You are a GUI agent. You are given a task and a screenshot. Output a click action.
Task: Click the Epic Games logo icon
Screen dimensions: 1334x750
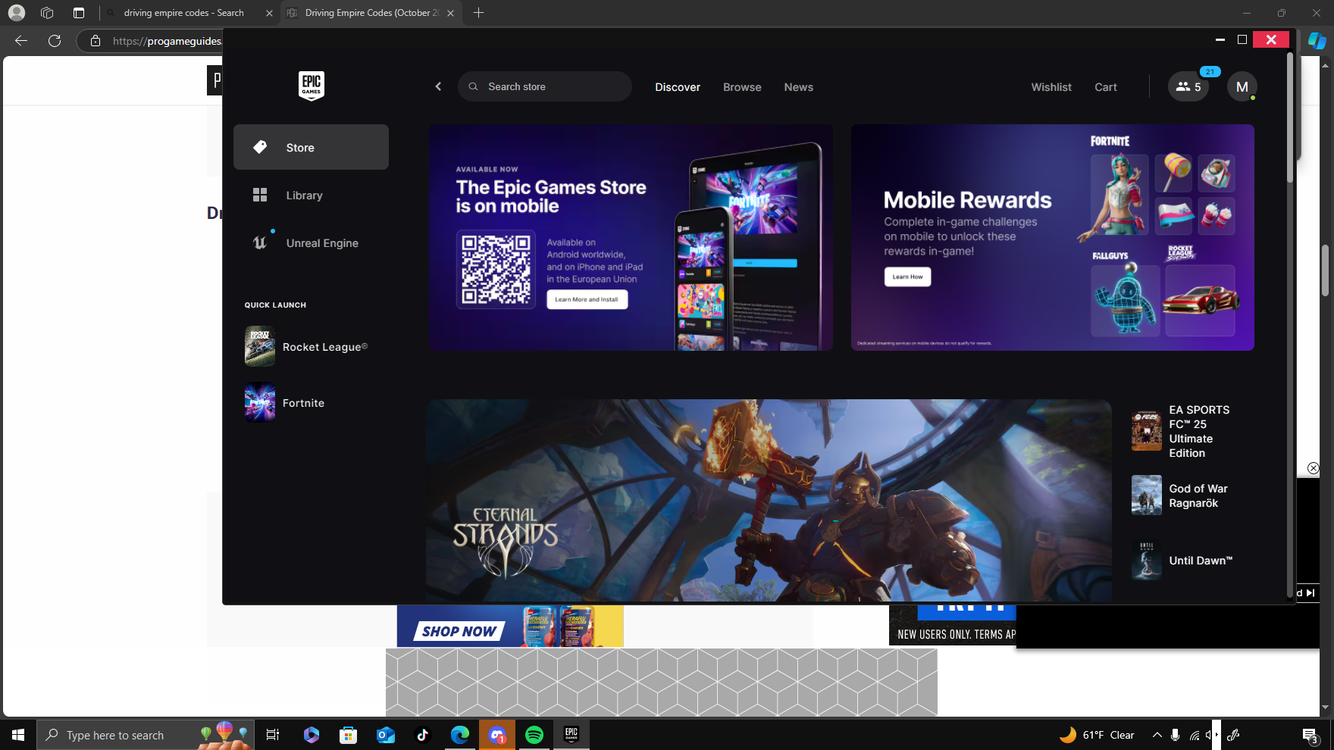312,86
